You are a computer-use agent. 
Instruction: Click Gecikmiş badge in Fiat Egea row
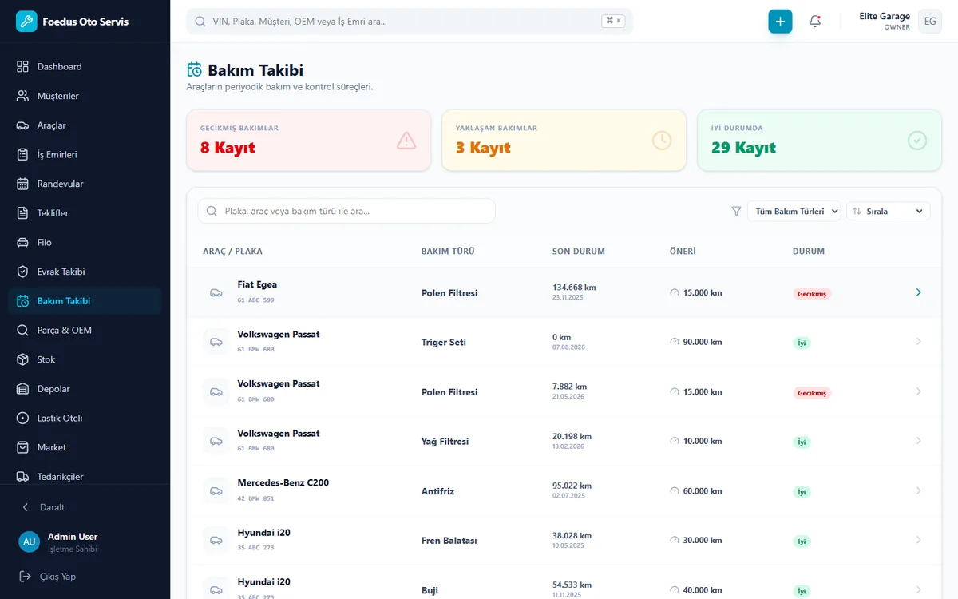coord(812,294)
